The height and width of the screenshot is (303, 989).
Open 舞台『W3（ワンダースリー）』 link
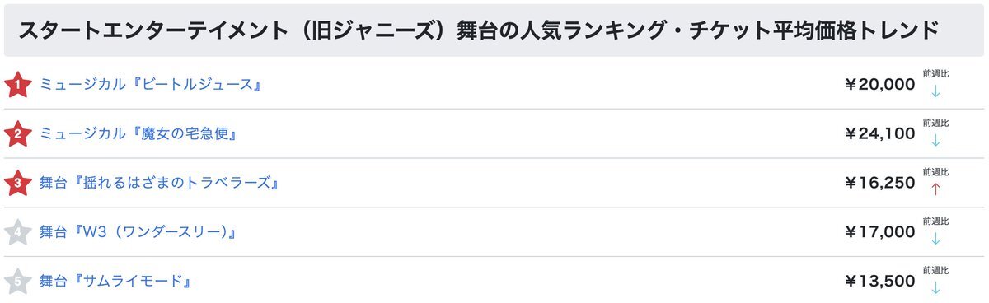tap(138, 232)
